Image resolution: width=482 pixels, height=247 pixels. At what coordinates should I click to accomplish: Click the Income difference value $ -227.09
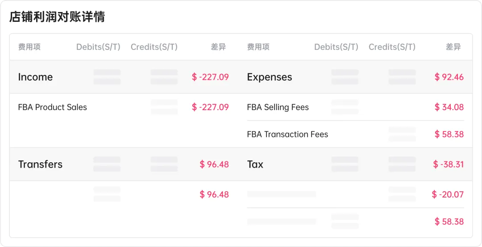[x=210, y=77]
